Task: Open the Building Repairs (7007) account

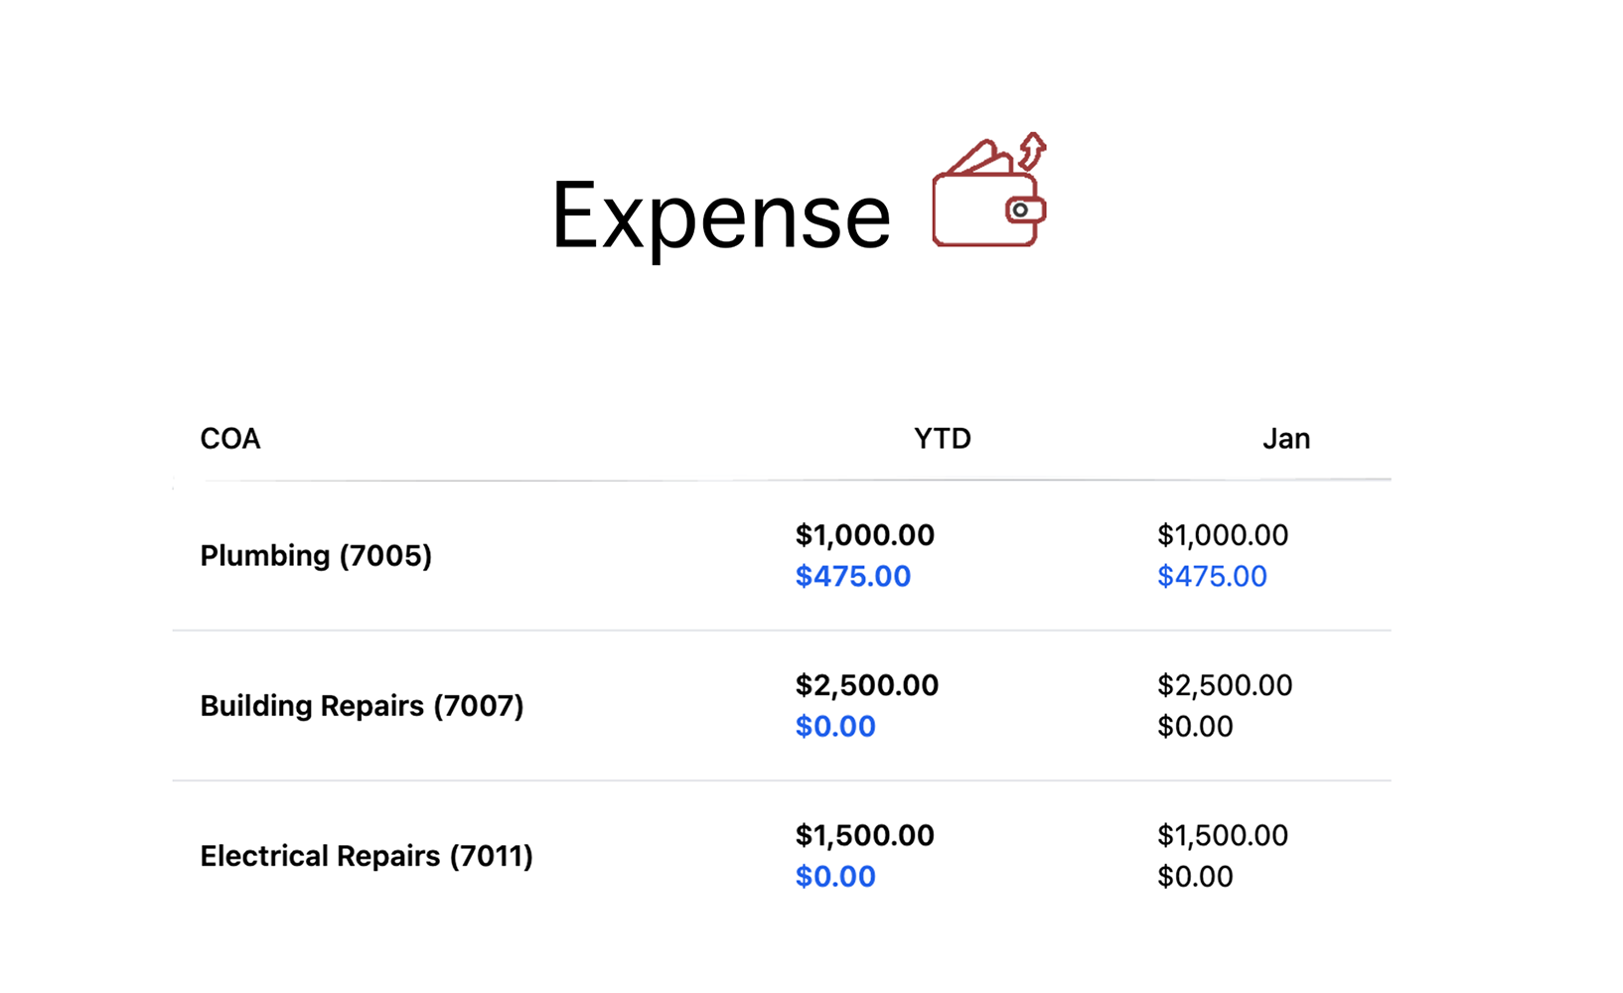Action: click(362, 706)
